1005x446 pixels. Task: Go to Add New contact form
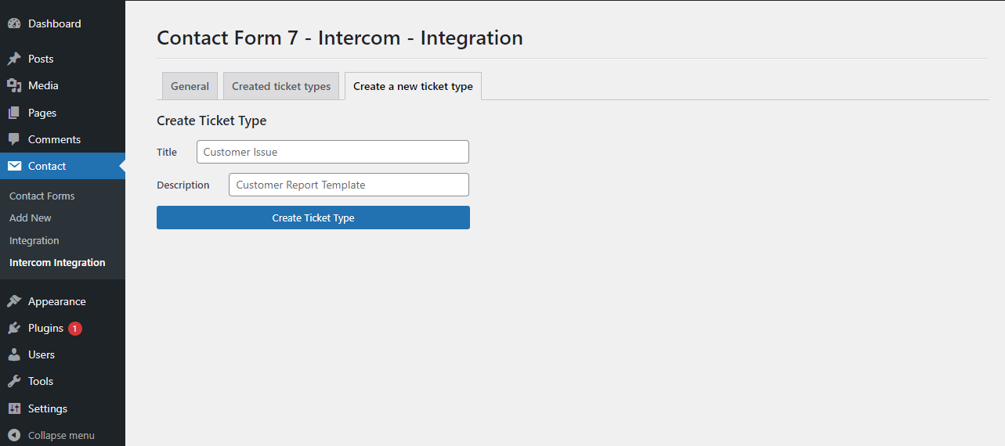[x=31, y=218]
